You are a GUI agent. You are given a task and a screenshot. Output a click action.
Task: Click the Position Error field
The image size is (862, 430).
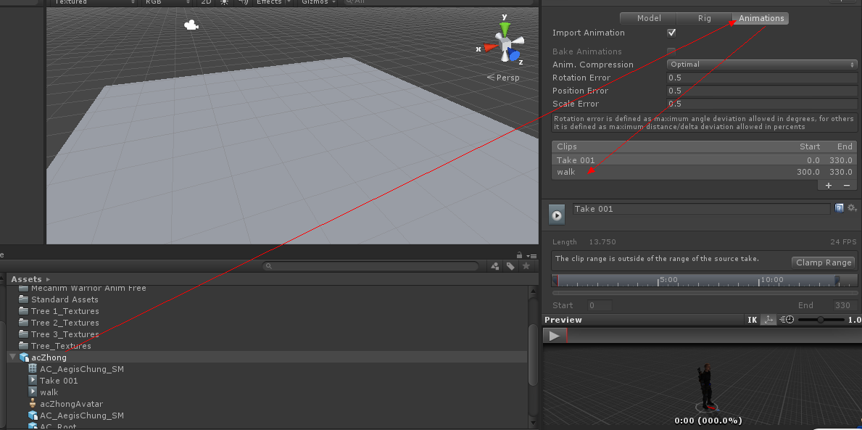[762, 91]
